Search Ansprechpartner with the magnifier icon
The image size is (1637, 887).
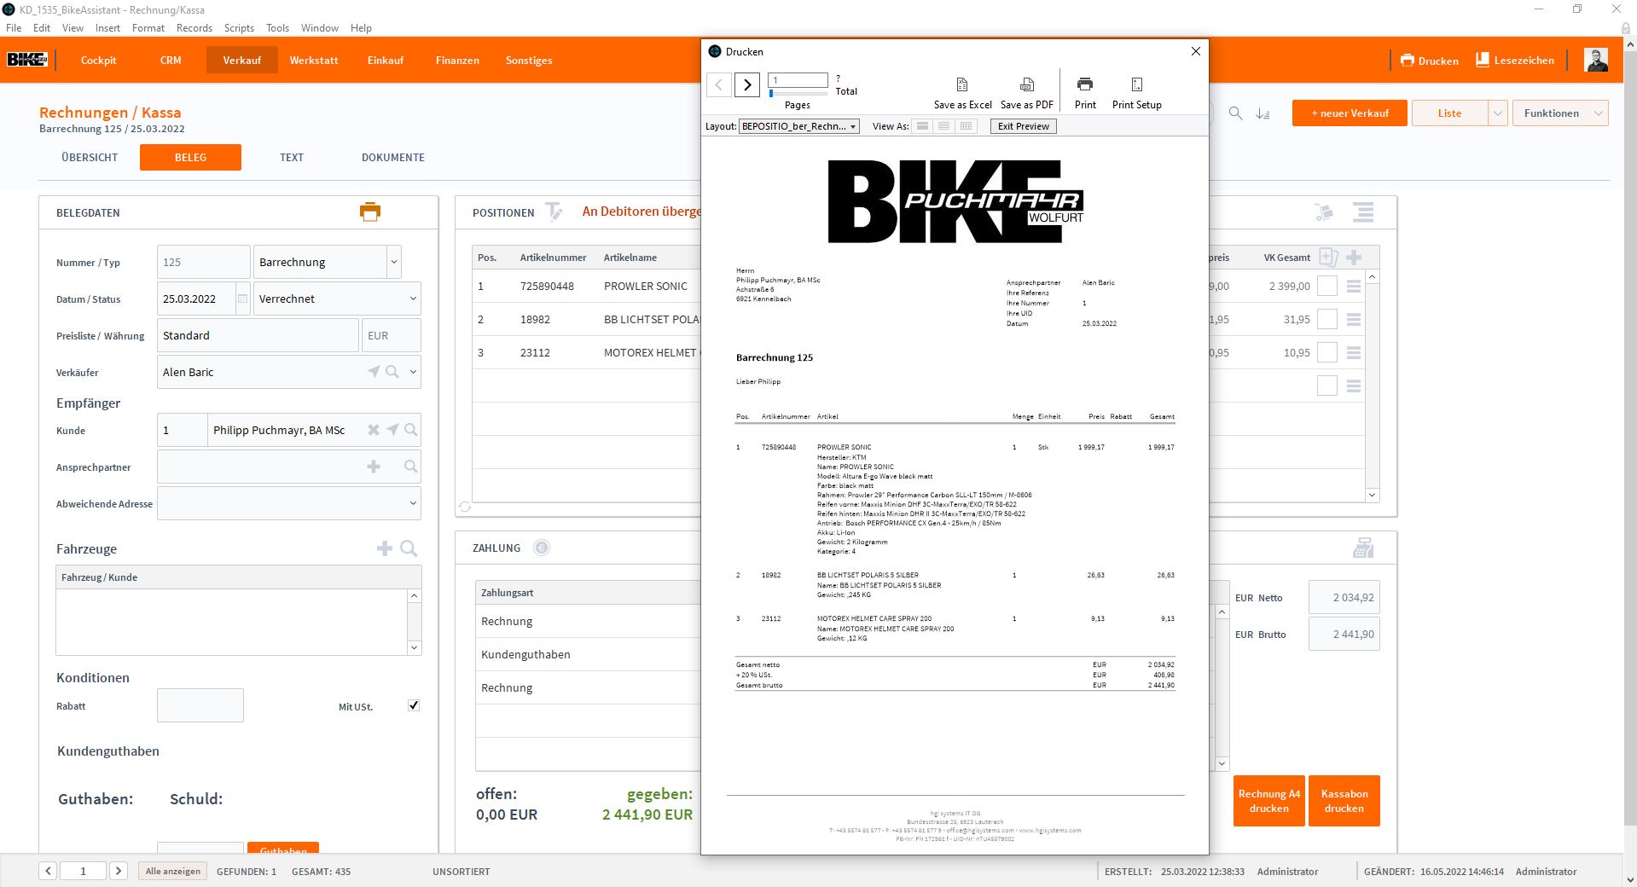point(411,467)
